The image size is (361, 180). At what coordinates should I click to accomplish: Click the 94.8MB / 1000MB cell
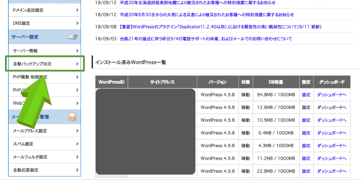[276, 94]
